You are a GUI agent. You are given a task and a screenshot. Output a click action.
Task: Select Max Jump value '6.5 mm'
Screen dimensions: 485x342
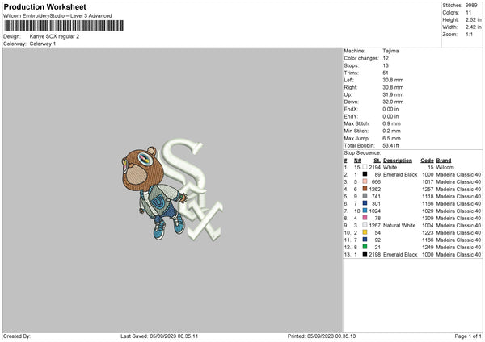pyautogui.click(x=391, y=138)
